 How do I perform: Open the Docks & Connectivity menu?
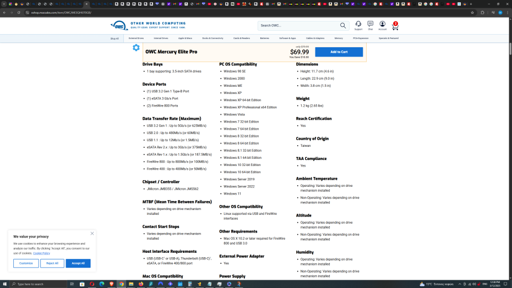tap(213, 38)
